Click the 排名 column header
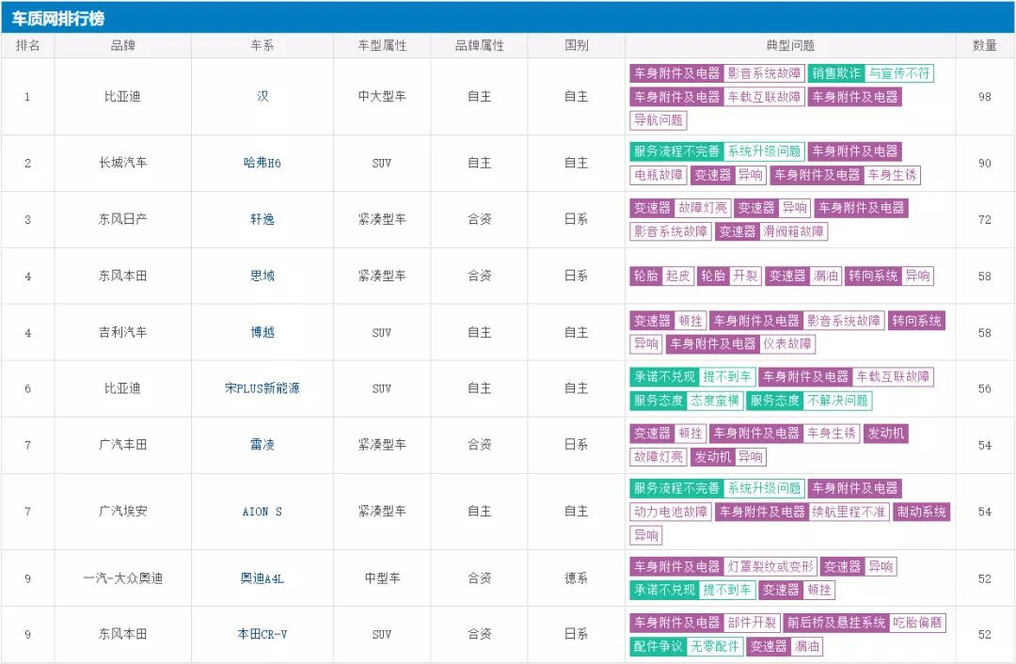 27,45
